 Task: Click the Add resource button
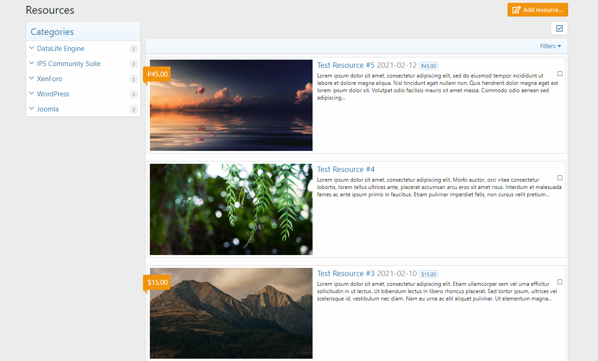[537, 10]
